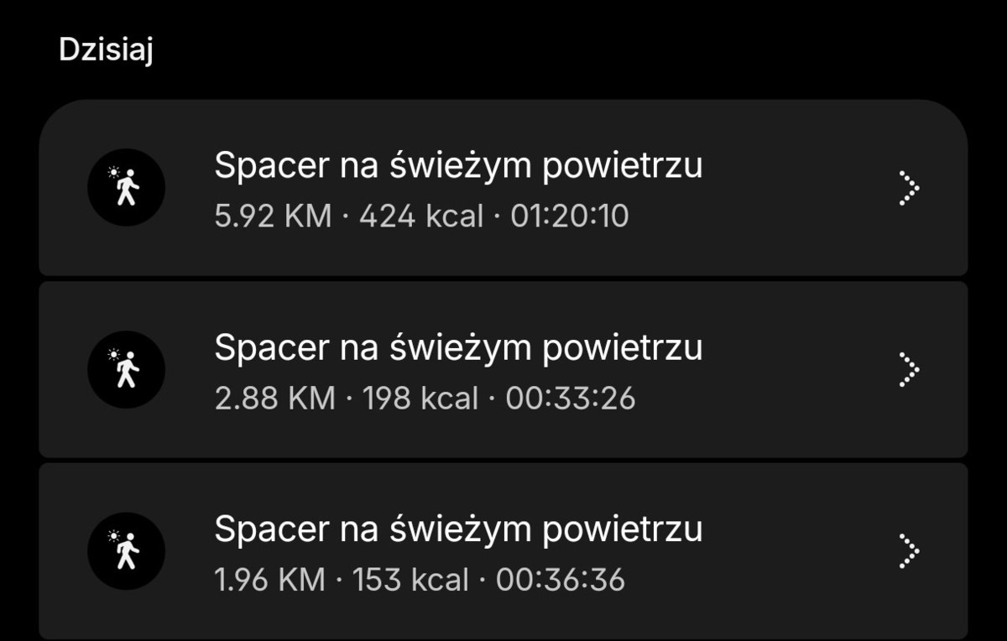Click the 424 kcal calories value
The height and width of the screenshot is (641, 1007).
coord(421,217)
